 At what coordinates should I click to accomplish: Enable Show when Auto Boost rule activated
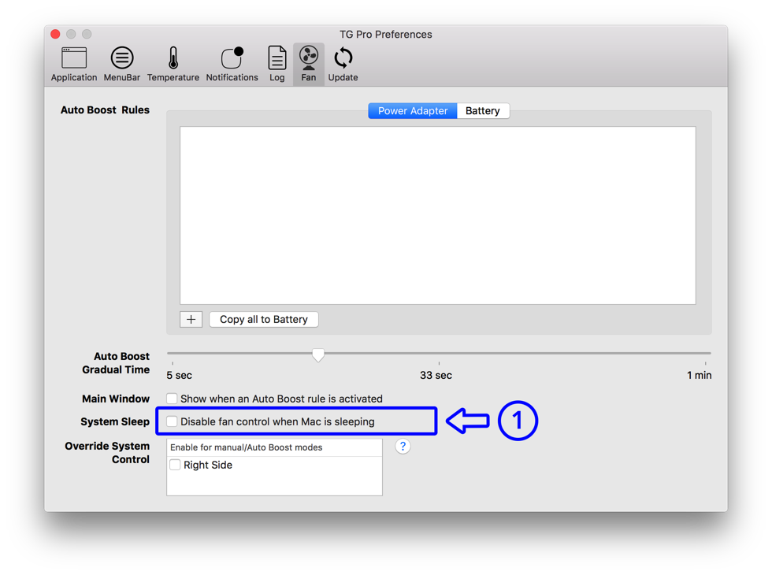pyautogui.click(x=172, y=399)
